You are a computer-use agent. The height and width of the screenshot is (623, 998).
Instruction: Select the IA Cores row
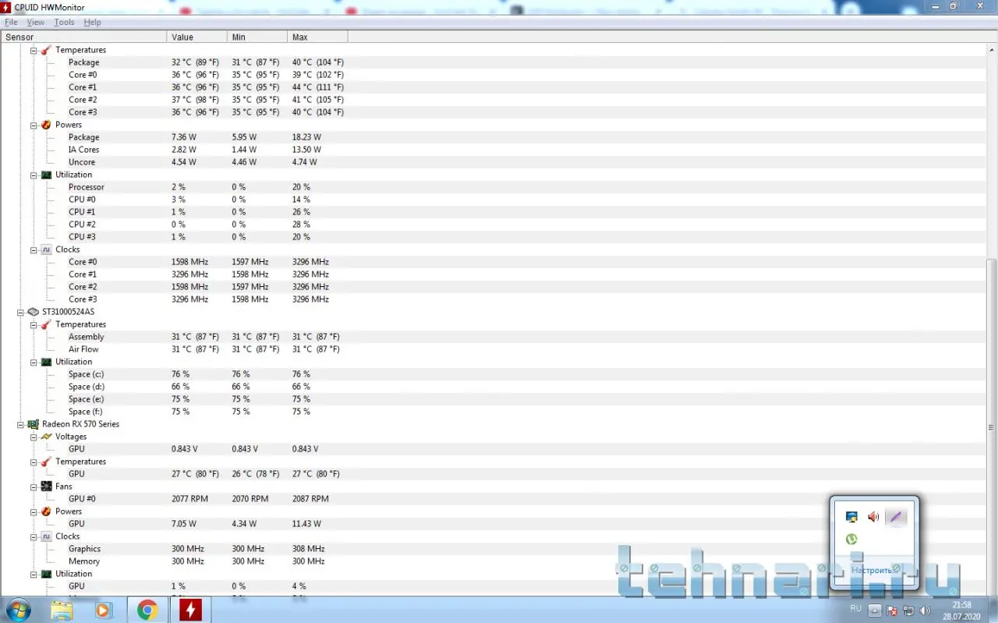493,150
